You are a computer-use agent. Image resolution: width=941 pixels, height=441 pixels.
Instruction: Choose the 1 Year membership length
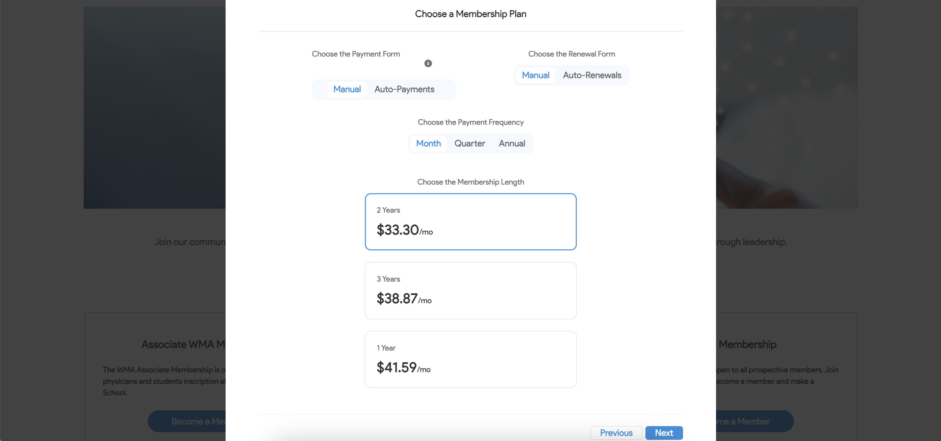(x=470, y=360)
